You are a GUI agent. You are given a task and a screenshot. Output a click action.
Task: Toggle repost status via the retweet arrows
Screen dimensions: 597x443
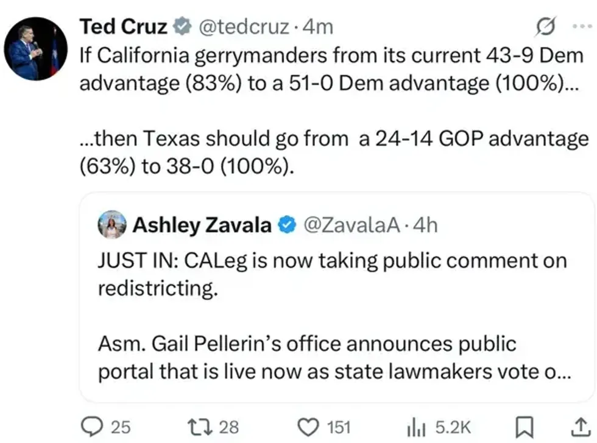[200, 427]
